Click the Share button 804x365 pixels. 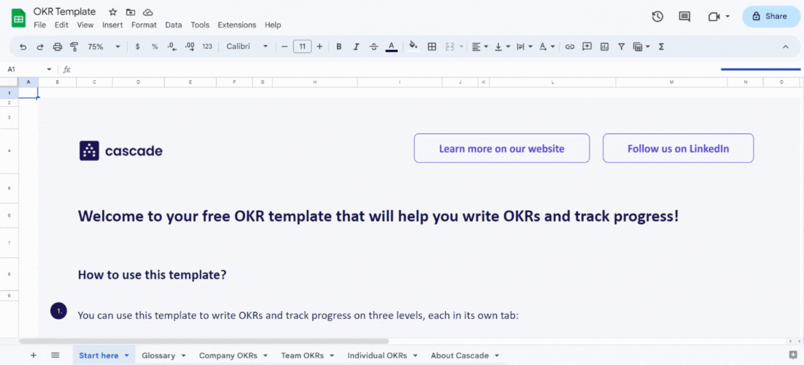[x=771, y=16]
